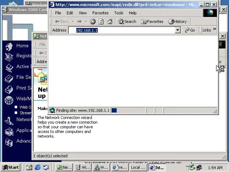This screenshot has width=229, height=172.
Task: Open the Web Server sub-item in sidebar
Action: point(25,107)
